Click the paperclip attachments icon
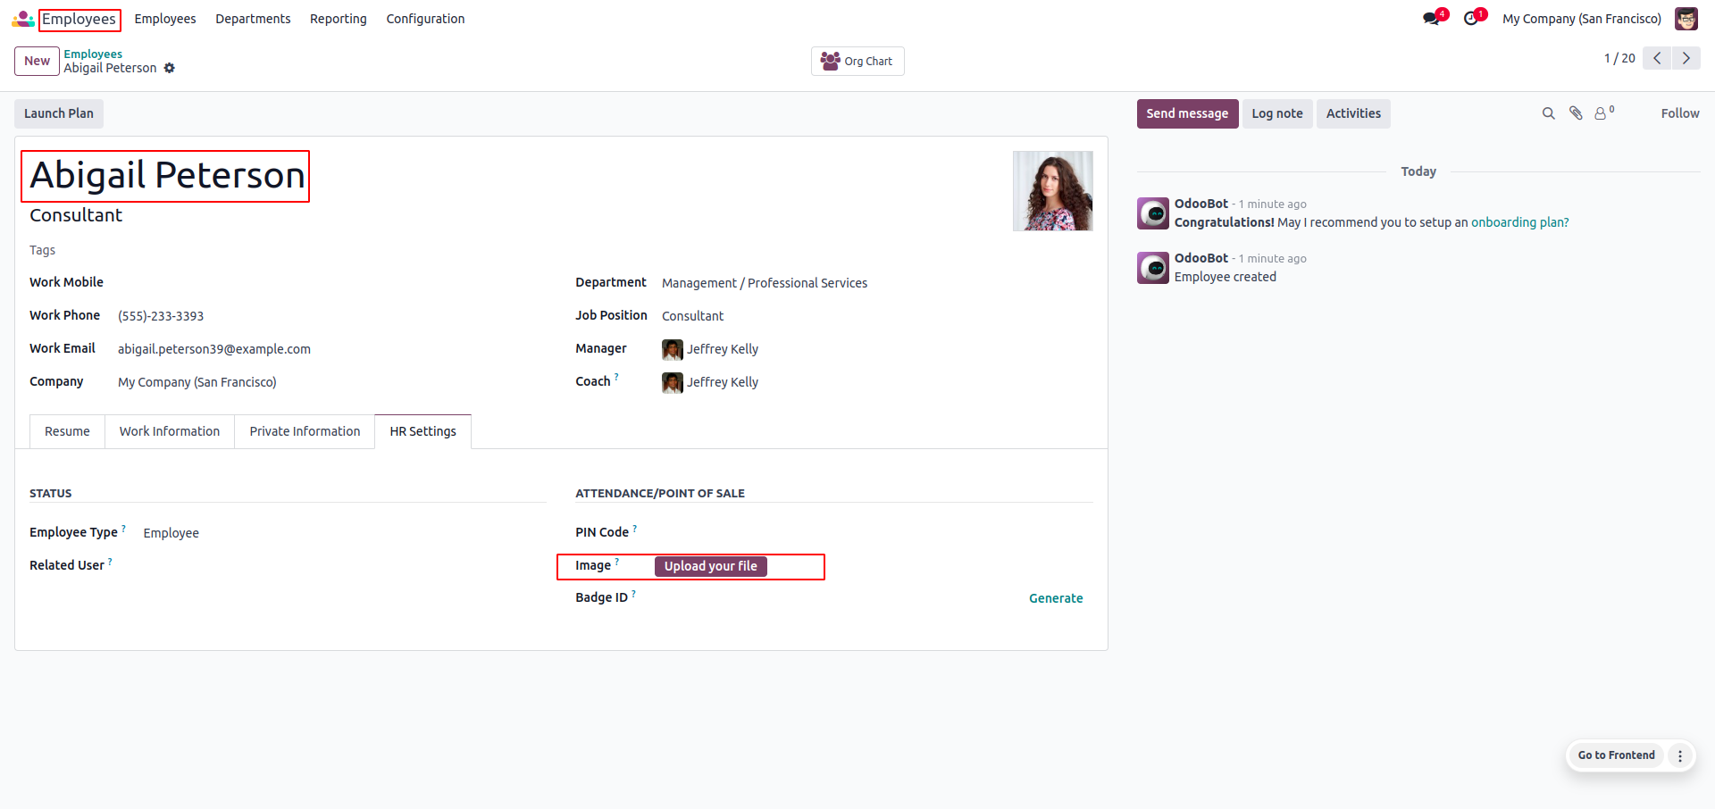Image resolution: width=1715 pixels, height=809 pixels. click(x=1576, y=113)
